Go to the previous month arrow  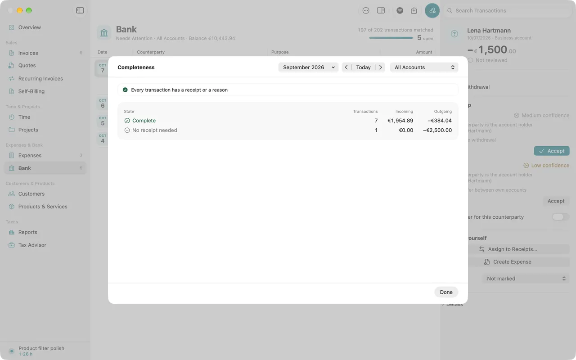(x=346, y=67)
